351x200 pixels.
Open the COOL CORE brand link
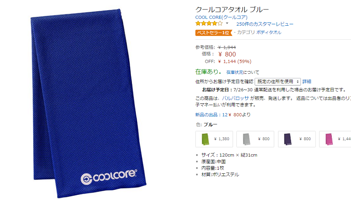(x=221, y=17)
